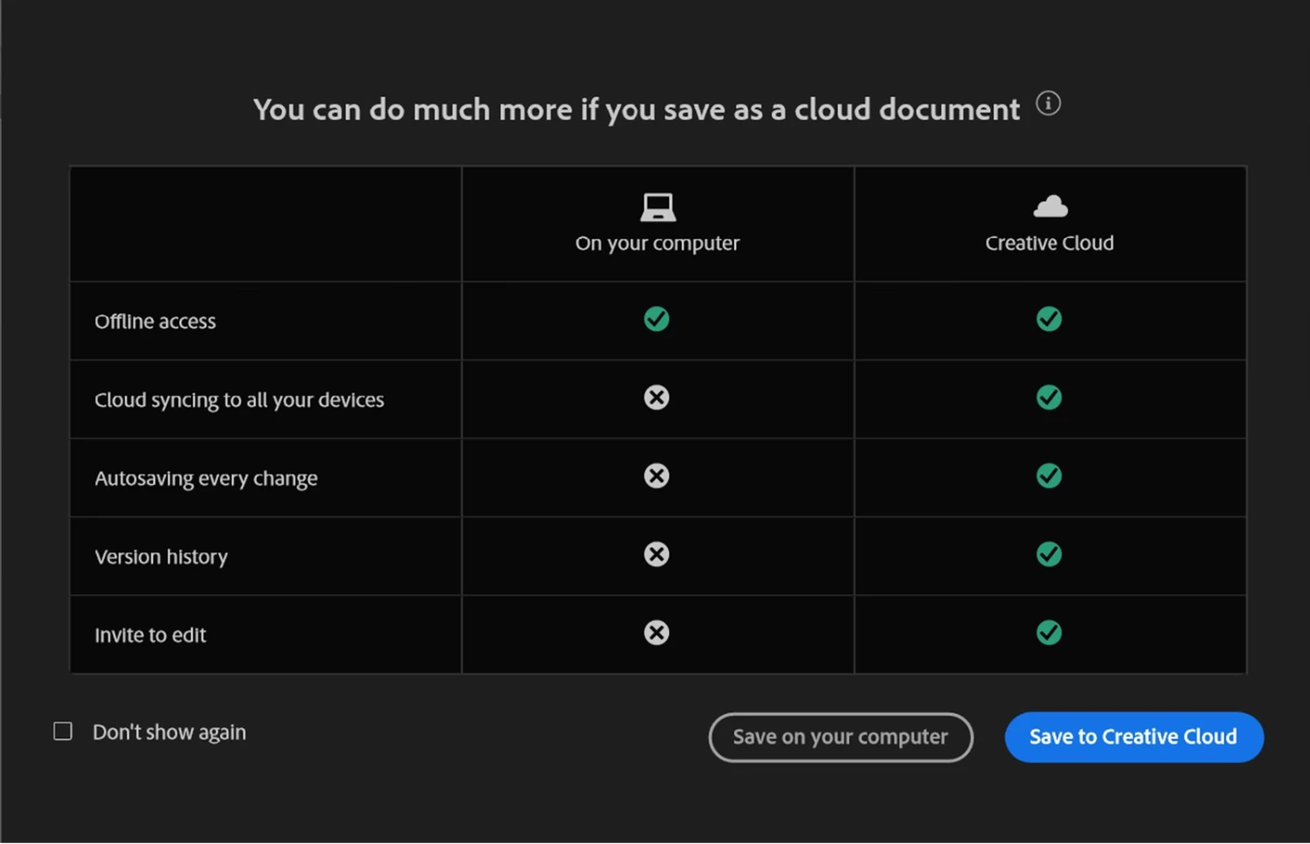Choose Save to Creative Cloud
This screenshot has width=1310, height=844.
[1134, 737]
